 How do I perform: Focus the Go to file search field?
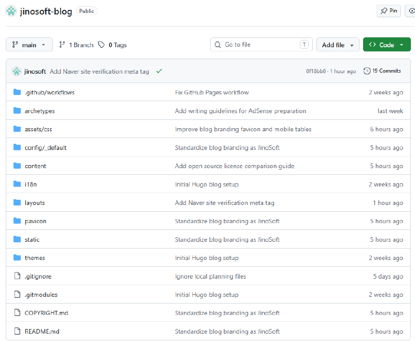[x=261, y=45]
